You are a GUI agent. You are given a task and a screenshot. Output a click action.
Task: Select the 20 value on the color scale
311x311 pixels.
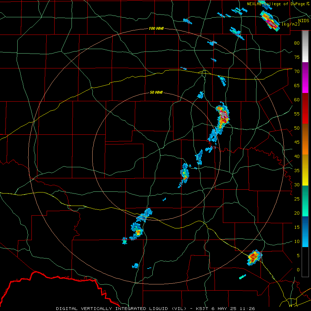tap(297, 213)
